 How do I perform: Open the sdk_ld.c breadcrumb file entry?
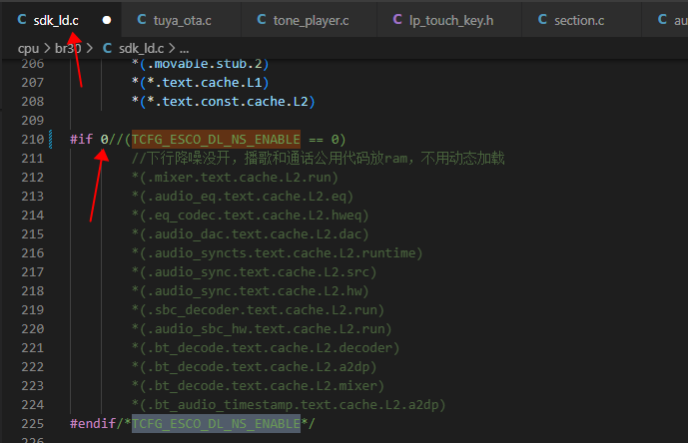(141, 48)
